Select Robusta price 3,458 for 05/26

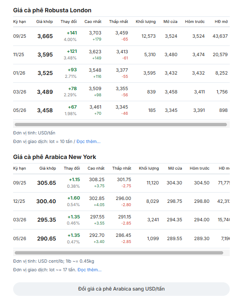(45, 110)
